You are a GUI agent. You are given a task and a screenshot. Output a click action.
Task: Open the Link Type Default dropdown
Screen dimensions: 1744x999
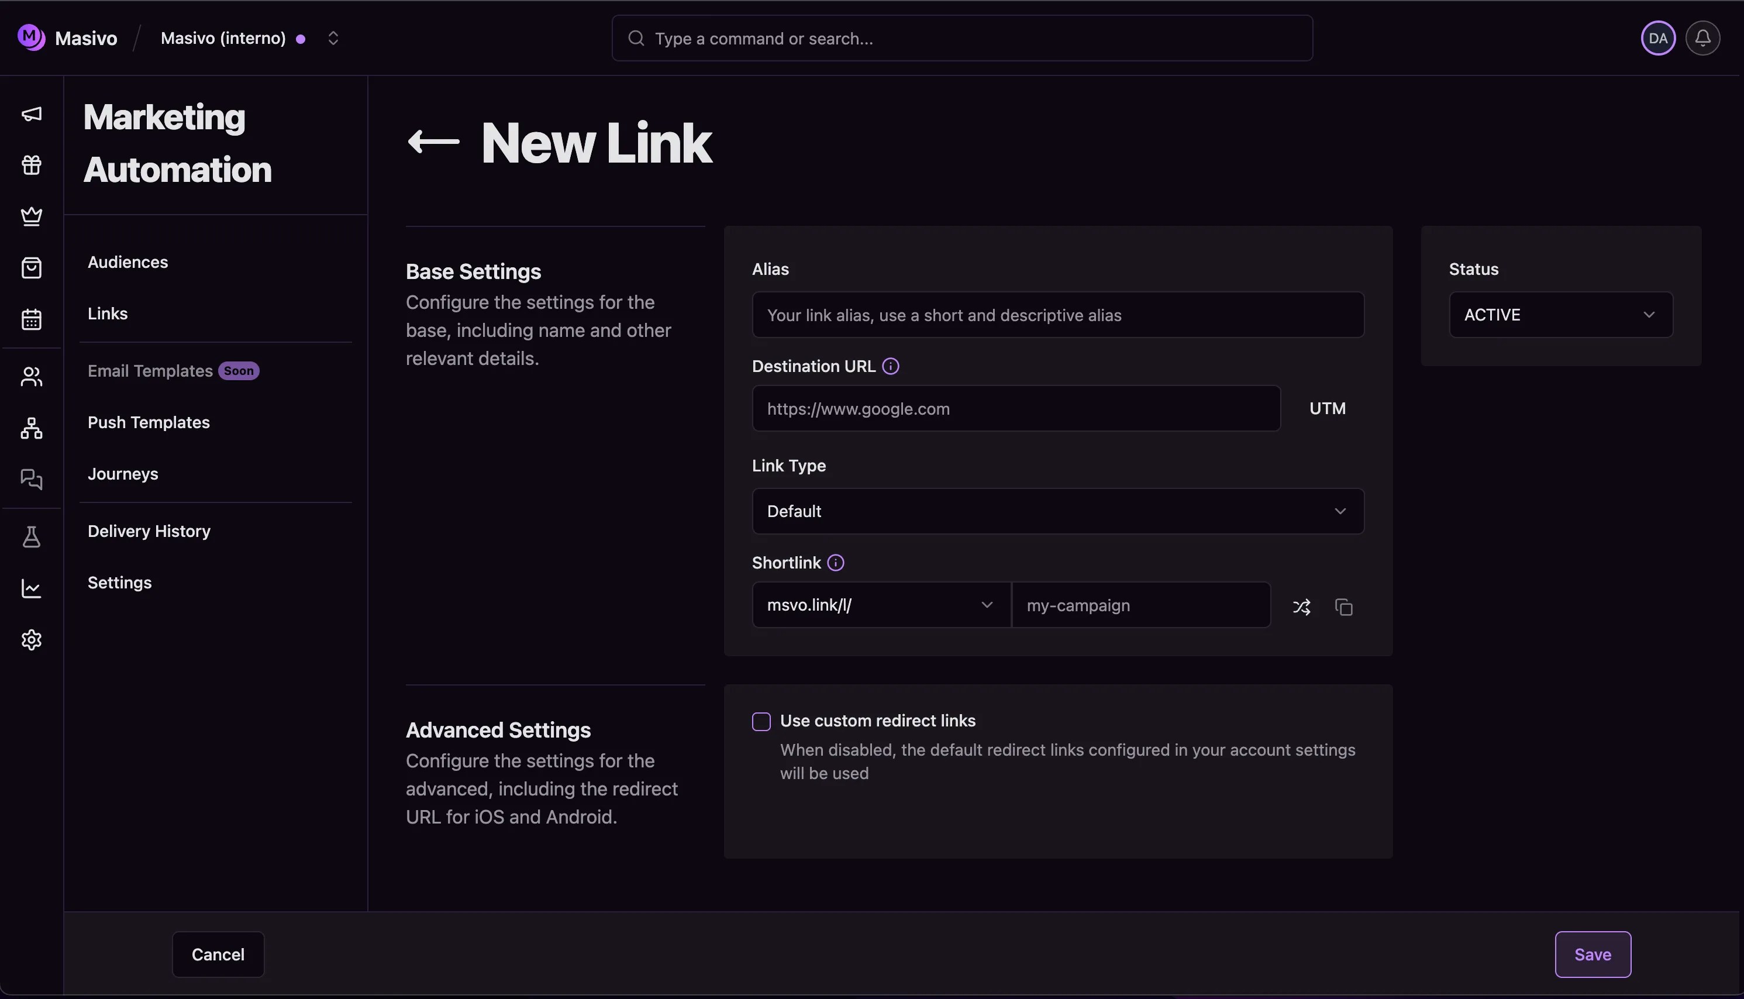click(x=1057, y=511)
